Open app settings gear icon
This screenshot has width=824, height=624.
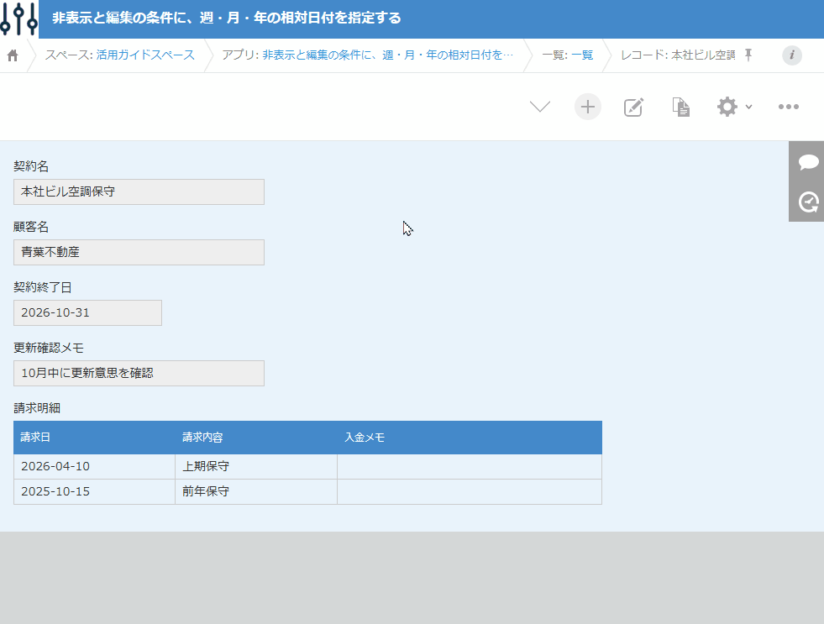727,107
